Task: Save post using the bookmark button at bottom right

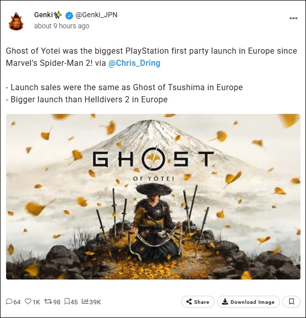Action: tap(291, 302)
